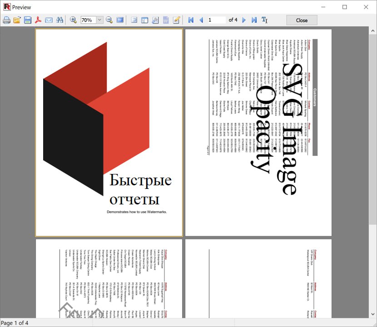Zoom in with plus magnifier
This screenshot has width=377, height=327.
point(73,20)
